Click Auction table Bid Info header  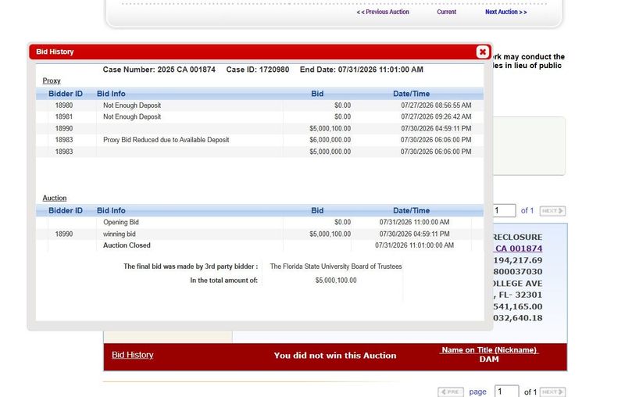point(111,210)
